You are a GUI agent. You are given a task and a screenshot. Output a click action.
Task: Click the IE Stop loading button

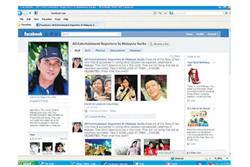164,13
